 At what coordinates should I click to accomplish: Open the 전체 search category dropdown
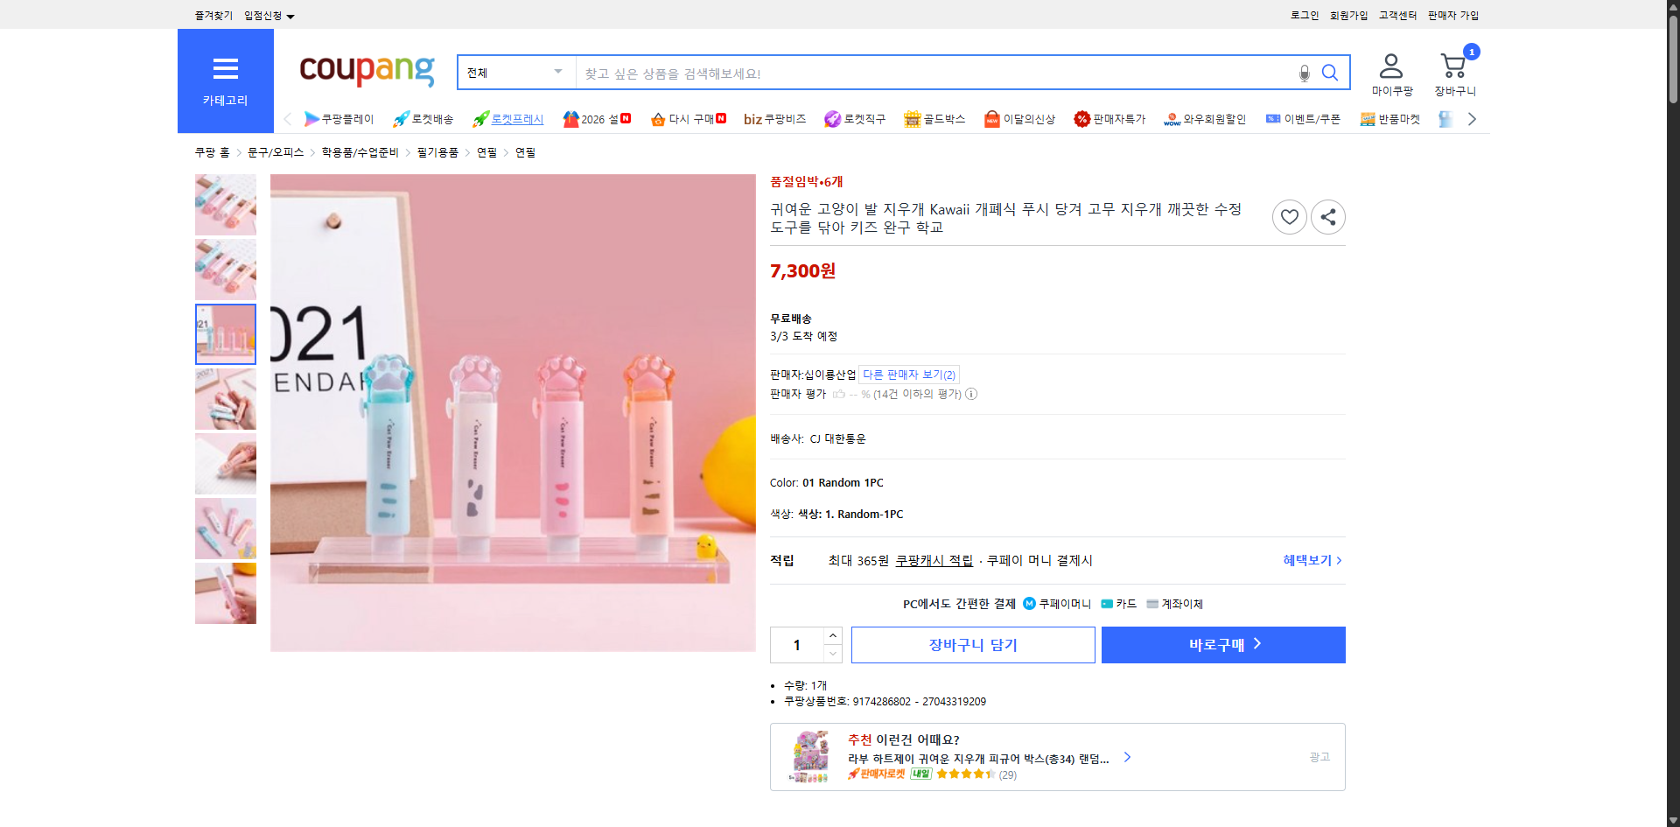pyautogui.click(x=515, y=73)
